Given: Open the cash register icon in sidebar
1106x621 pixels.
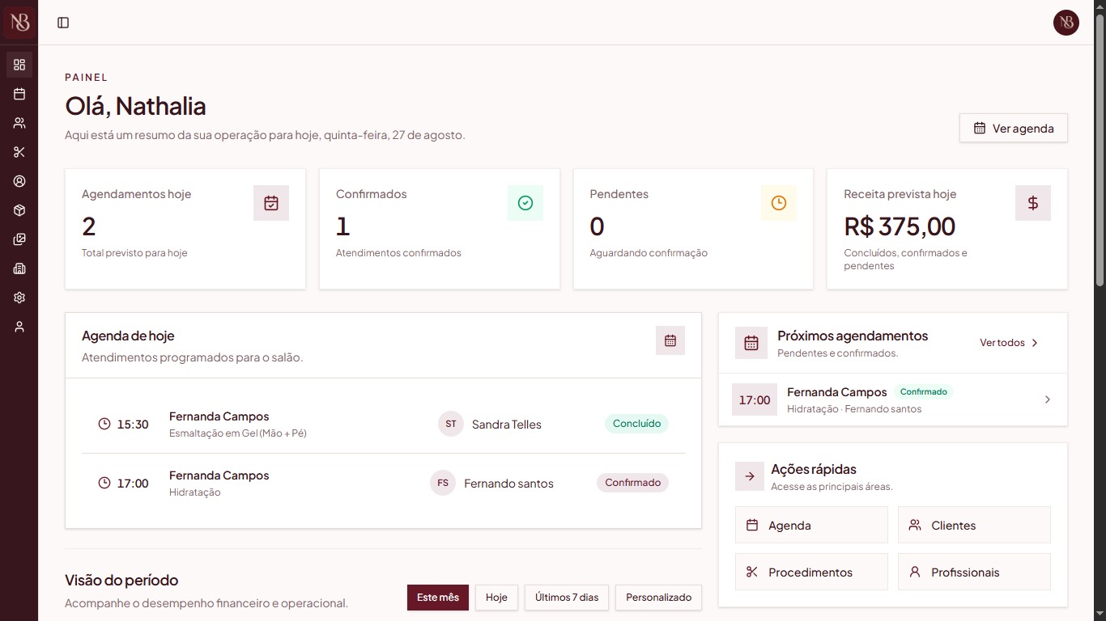Looking at the screenshot, I should [x=19, y=268].
